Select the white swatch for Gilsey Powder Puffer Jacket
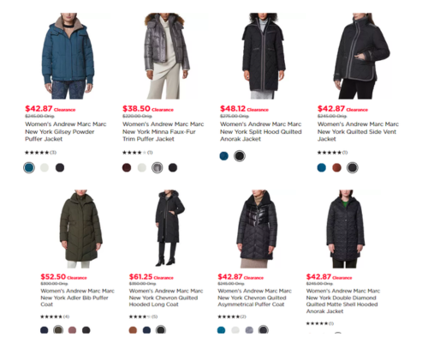Viewport: 428px width, 343px height. (45, 167)
